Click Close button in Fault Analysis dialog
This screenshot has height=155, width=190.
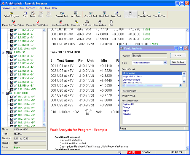tap(178, 55)
